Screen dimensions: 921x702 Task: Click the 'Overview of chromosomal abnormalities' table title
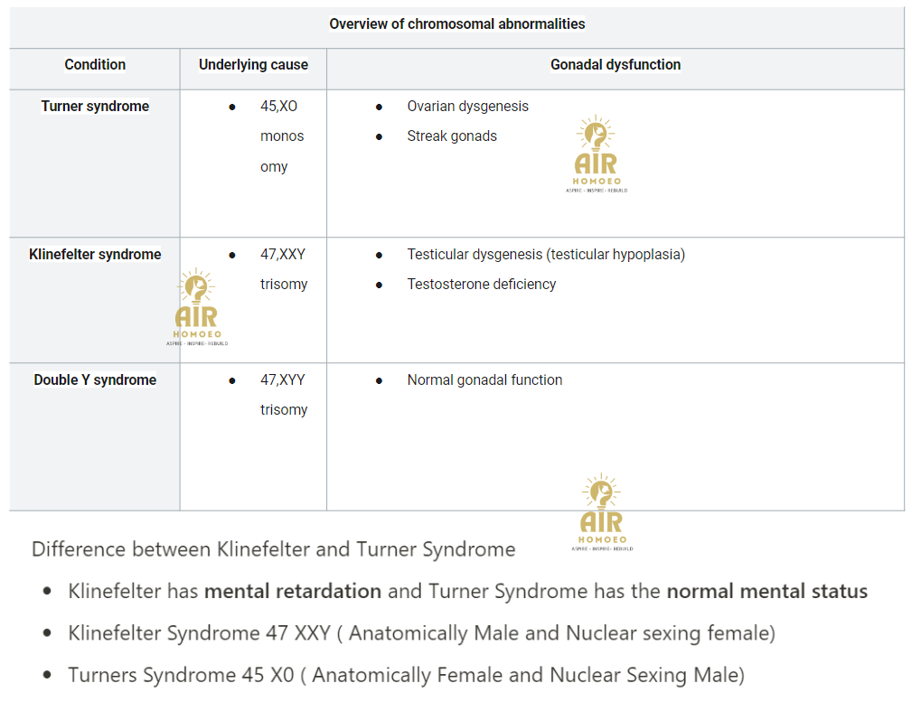tap(457, 24)
